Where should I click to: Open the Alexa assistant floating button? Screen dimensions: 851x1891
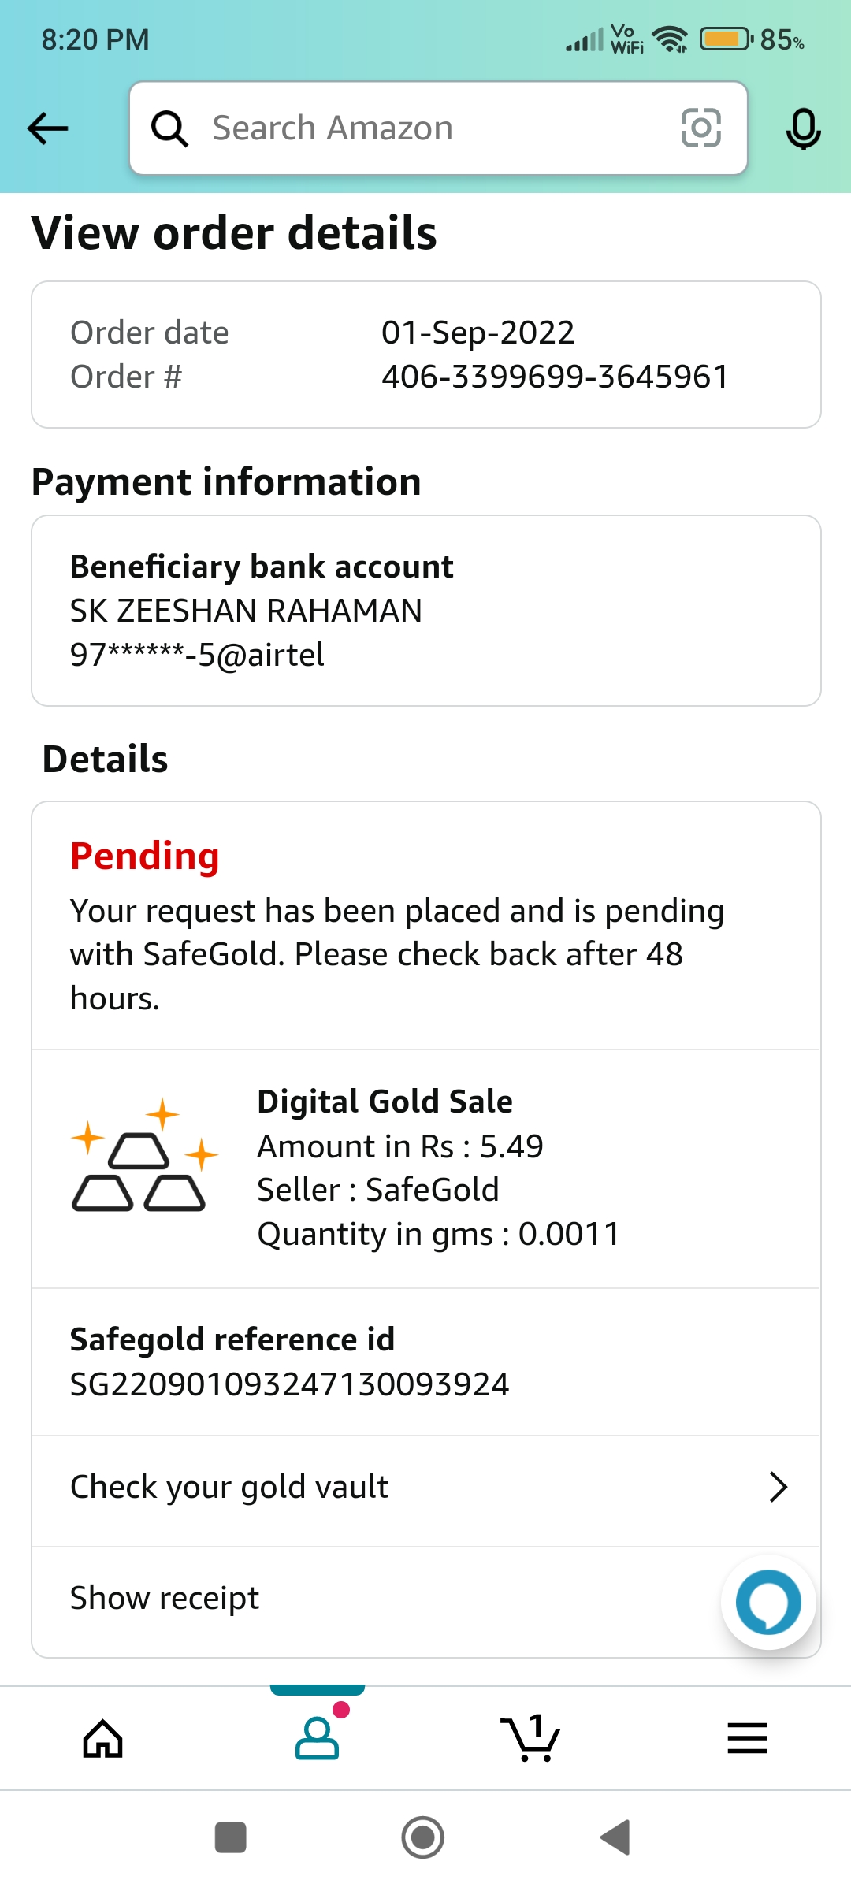(x=768, y=1602)
